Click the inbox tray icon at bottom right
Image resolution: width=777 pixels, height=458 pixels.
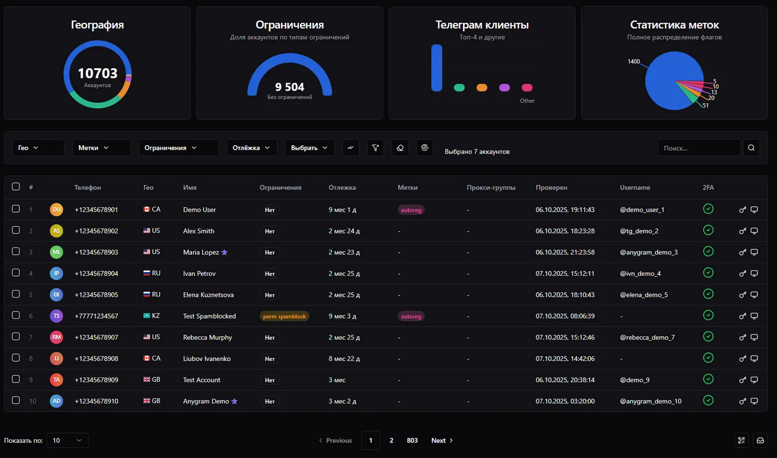point(760,440)
